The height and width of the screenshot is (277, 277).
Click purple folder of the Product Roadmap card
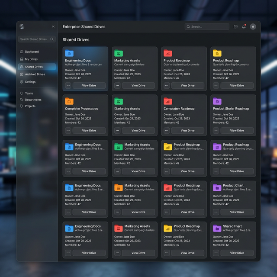click(x=217, y=147)
